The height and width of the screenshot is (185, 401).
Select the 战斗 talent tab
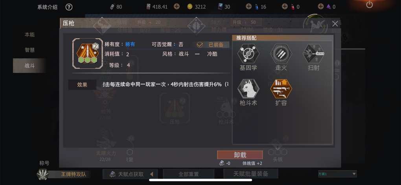pyautogui.click(x=29, y=66)
